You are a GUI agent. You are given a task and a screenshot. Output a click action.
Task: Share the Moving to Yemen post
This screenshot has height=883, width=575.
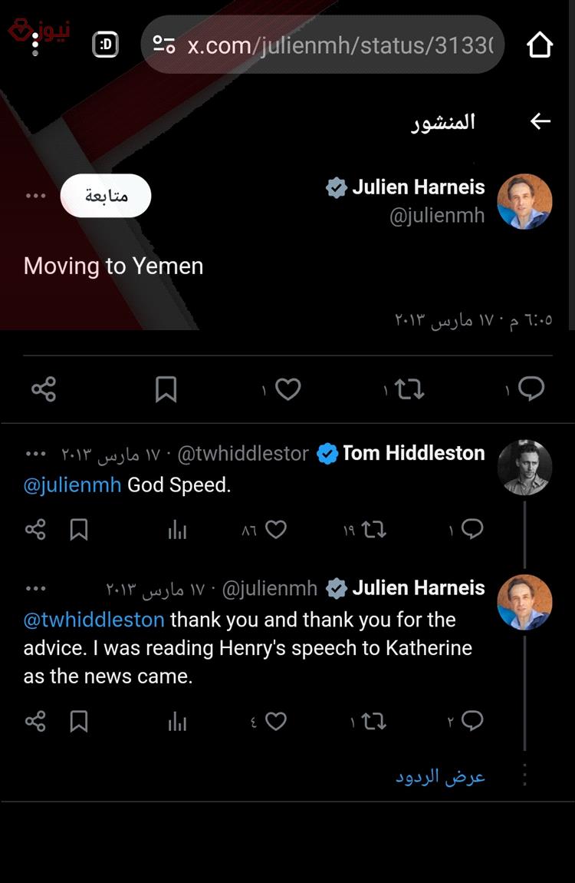click(x=43, y=389)
